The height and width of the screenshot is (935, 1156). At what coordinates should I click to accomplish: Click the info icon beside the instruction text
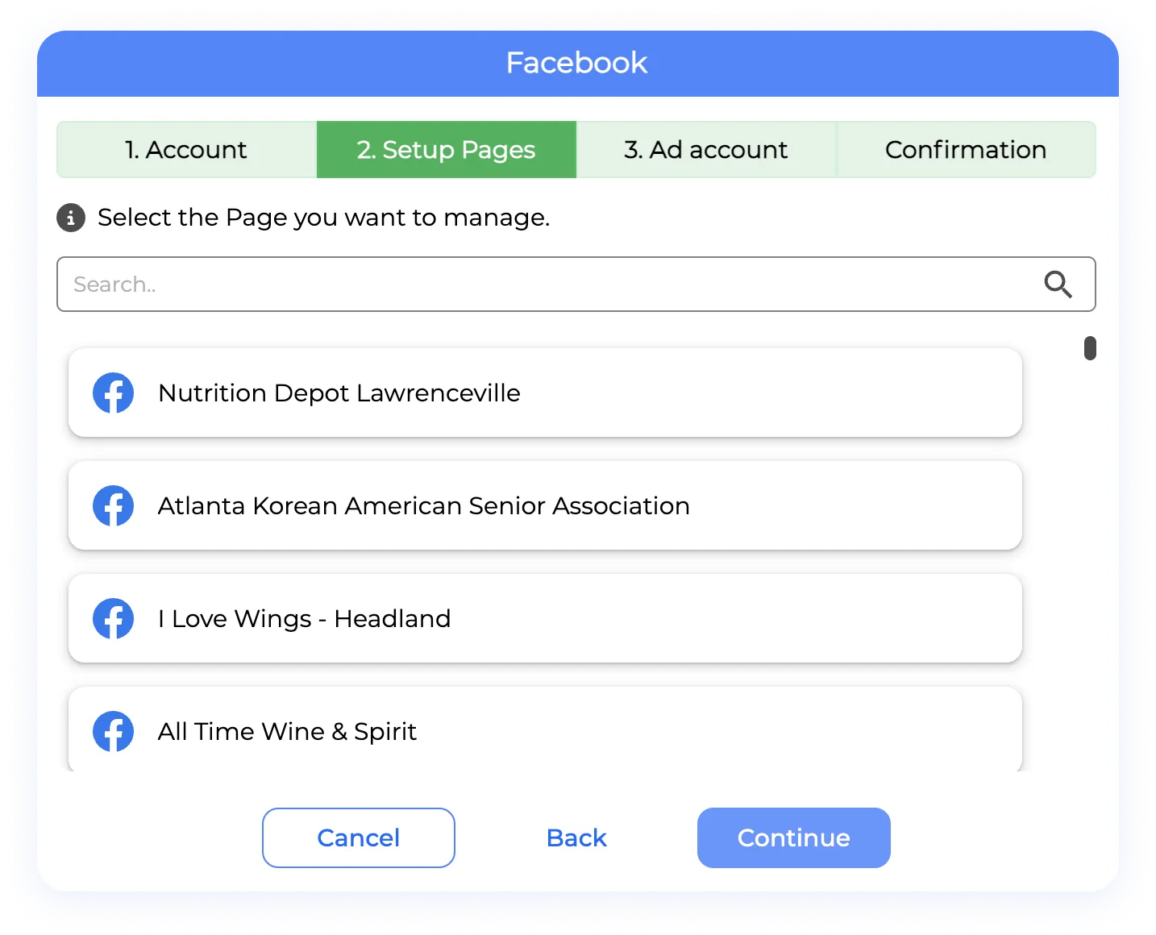point(71,218)
